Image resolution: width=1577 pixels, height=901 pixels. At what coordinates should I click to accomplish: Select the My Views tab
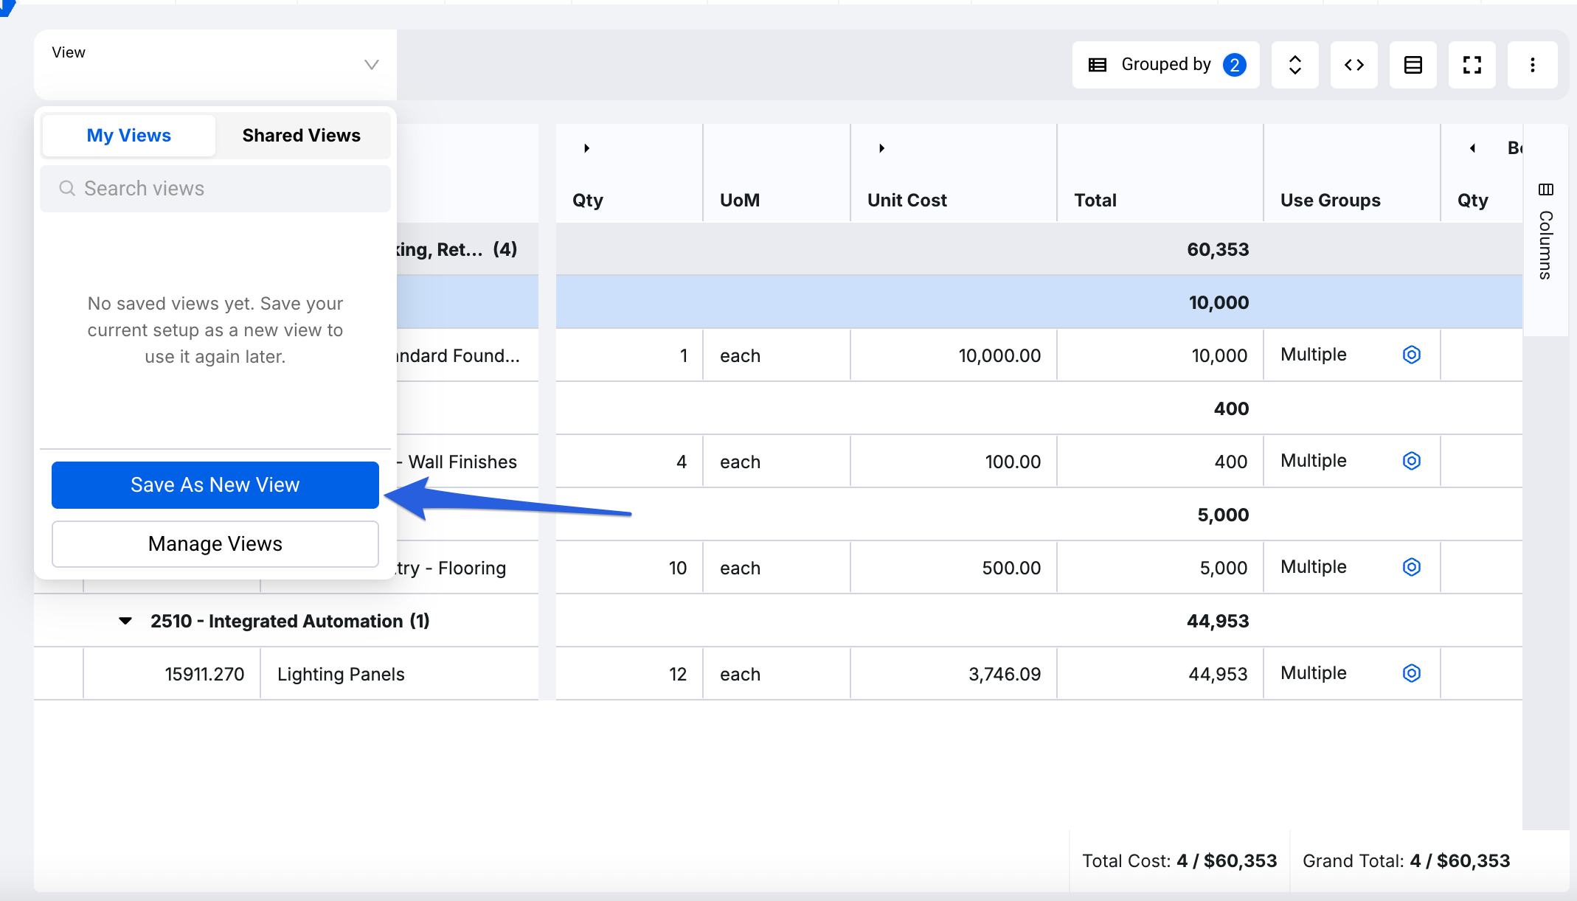[129, 136]
